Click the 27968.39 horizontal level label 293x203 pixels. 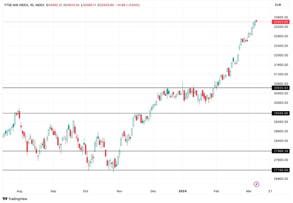pyautogui.click(x=281, y=151)
